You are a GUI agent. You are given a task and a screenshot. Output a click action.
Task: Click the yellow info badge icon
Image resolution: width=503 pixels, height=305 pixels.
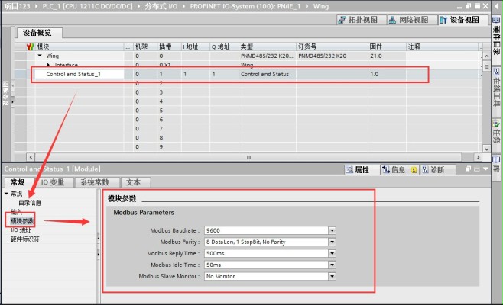[414, 170]
